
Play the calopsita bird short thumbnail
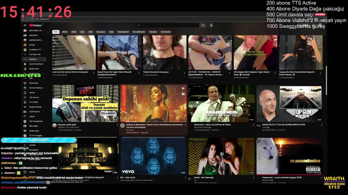[74, 53]
